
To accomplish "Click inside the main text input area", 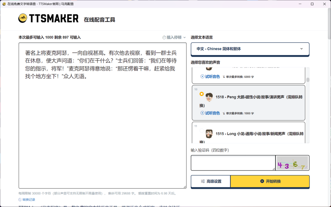I will coord(102,116).
